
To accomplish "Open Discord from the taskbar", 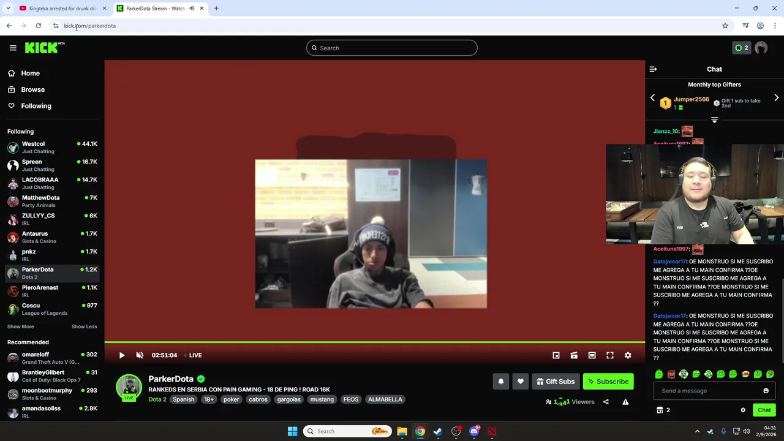I will point(474,431).
